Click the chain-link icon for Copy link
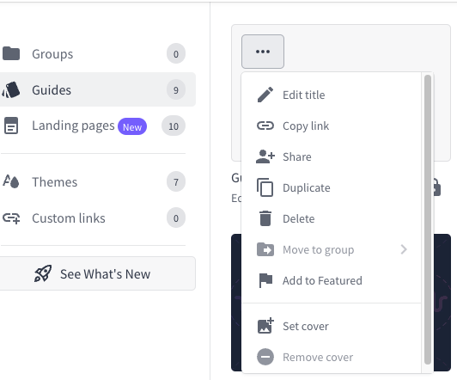The height and width of the screenshot is (380, 457). 265,126
